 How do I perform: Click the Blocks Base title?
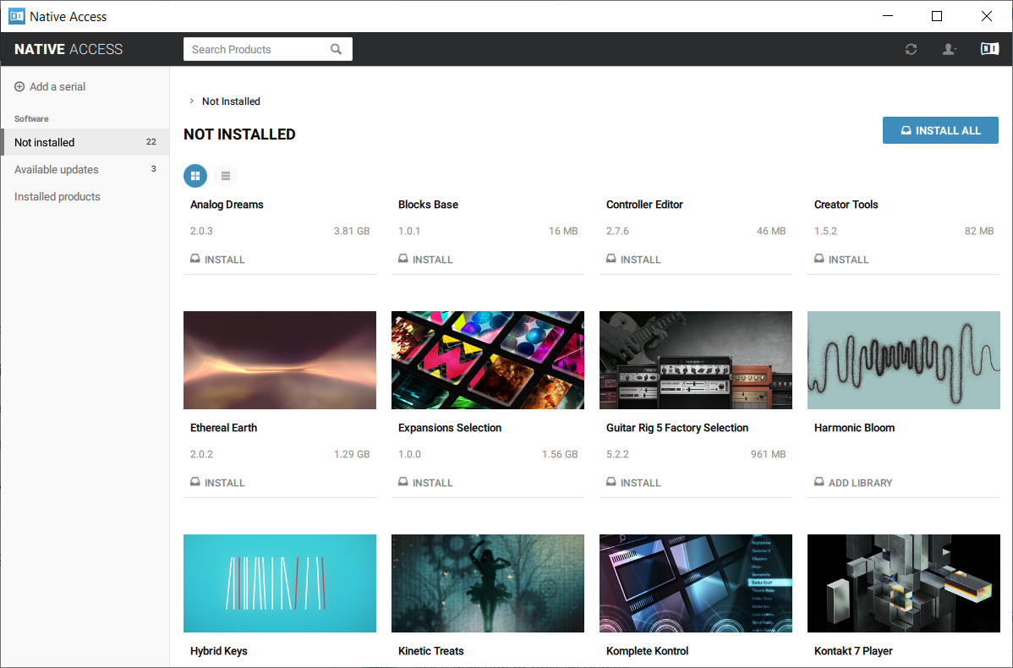point(429,204)
